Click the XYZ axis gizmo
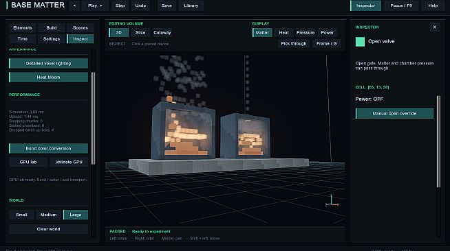The height and width of the screenshot is (251, 450). 332,201
